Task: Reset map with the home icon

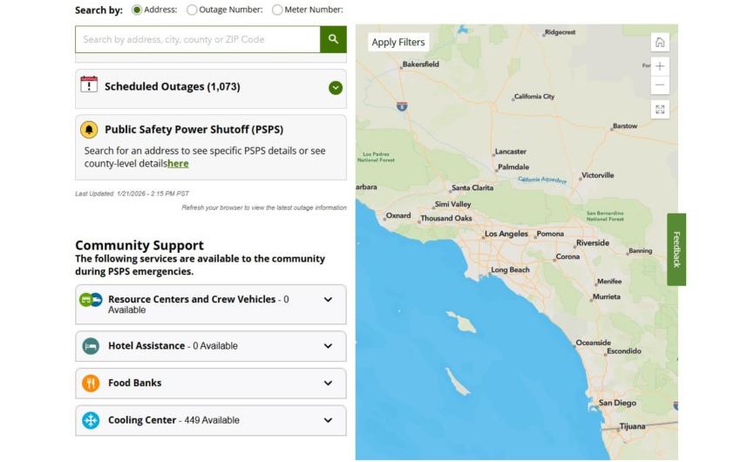Action: [x=660, y=43]
